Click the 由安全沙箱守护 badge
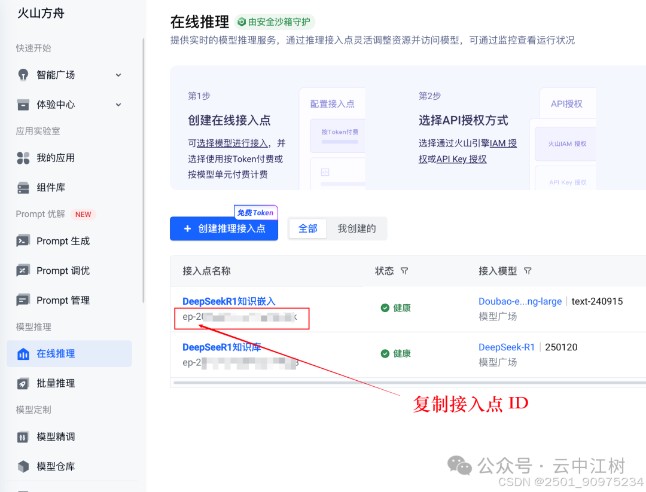Image resolution: width=646 pixels, height=492 pixels. pos(275,22)
